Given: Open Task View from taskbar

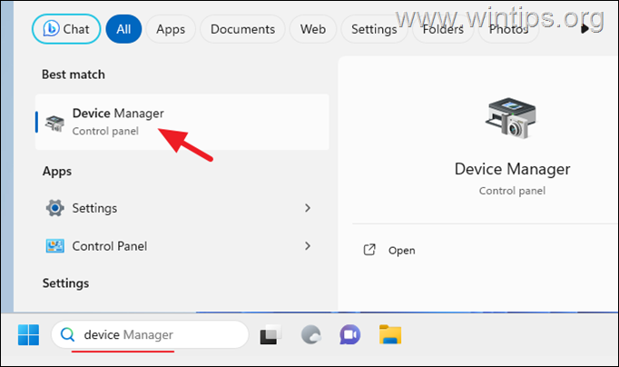Looking at the screenshot, I should coord(270,334).
